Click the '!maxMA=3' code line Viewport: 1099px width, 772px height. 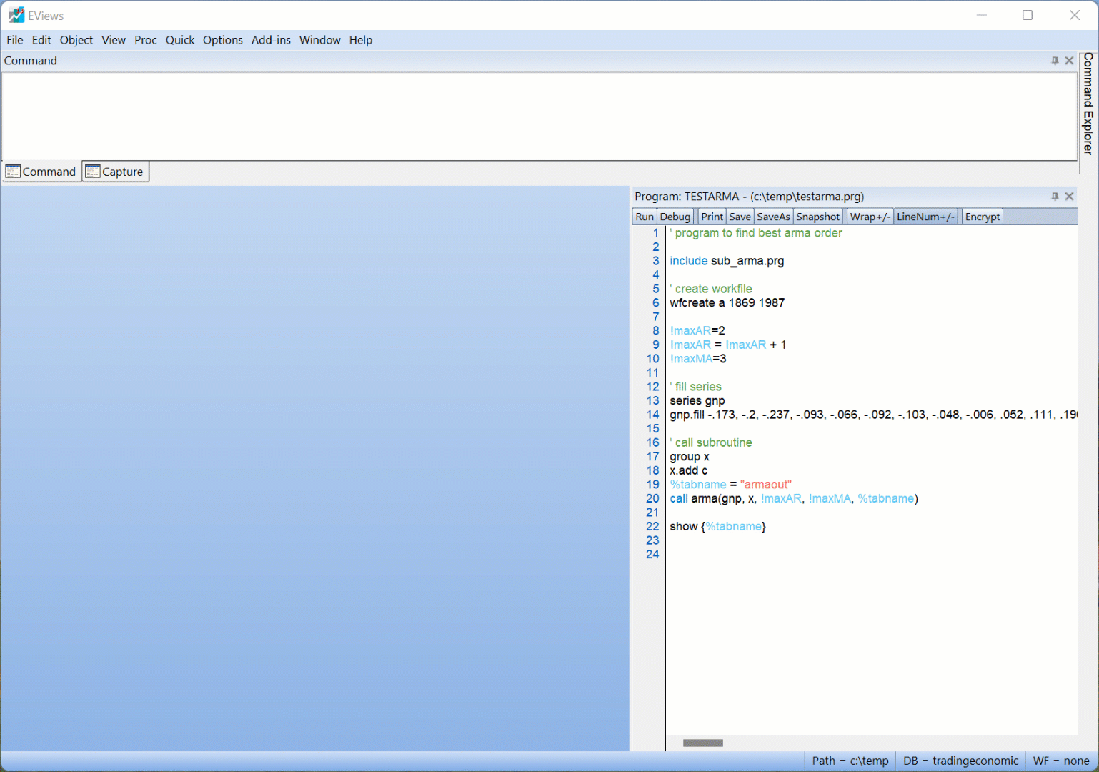[x=698, y=359]
